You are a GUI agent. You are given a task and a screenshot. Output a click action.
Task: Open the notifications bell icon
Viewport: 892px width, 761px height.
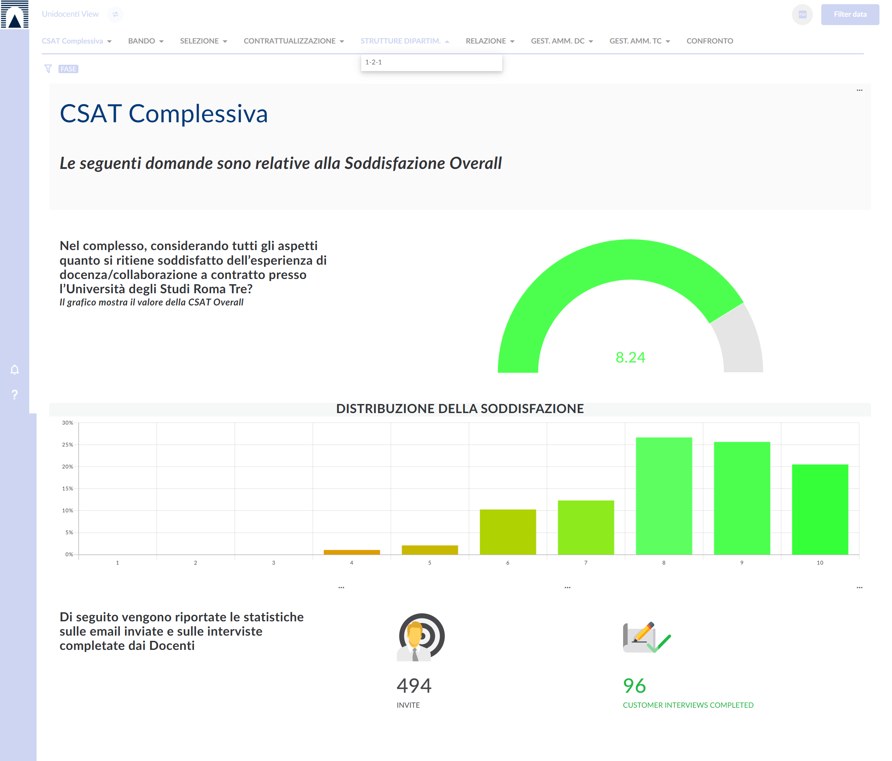tap(15, 370)
